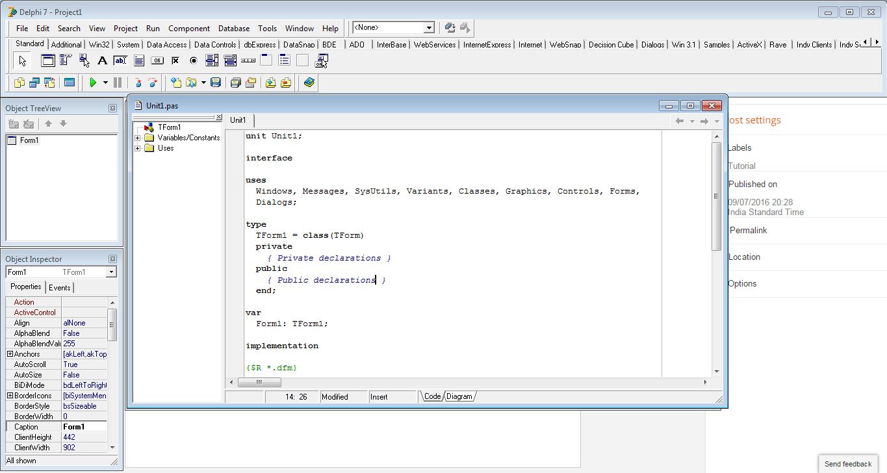Add file to project toolbar icon
The height and width of the screenshot is (473, 887).
pos(271,83)
